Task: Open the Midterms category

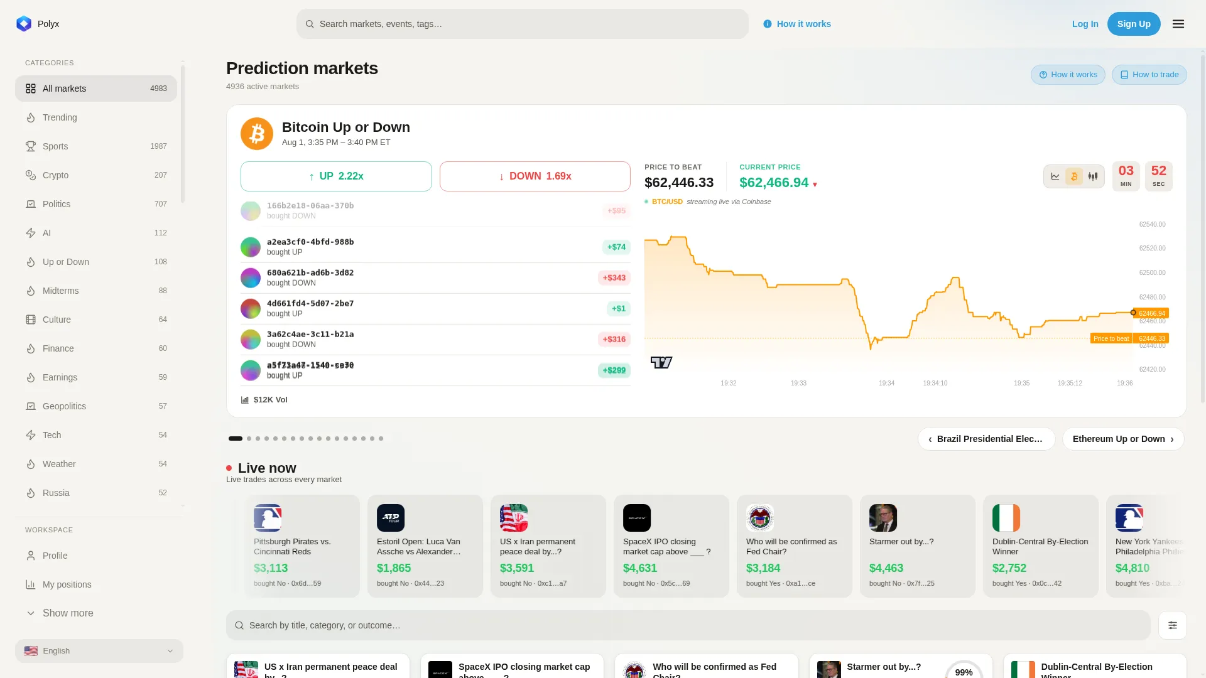Action: 96,291
